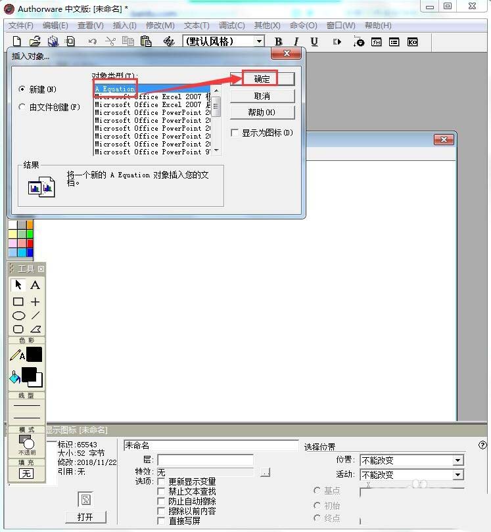
Task: Pick the red color swatch
Action: click(x=30, y=243)
